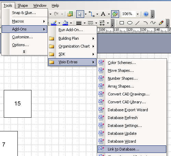Open the zoom percentage dropdown arrow
Viewport: 171px width, 156px height.
coord(137,14)
